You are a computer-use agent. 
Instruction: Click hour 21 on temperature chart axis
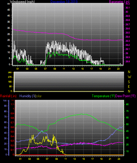click(110, 159)
